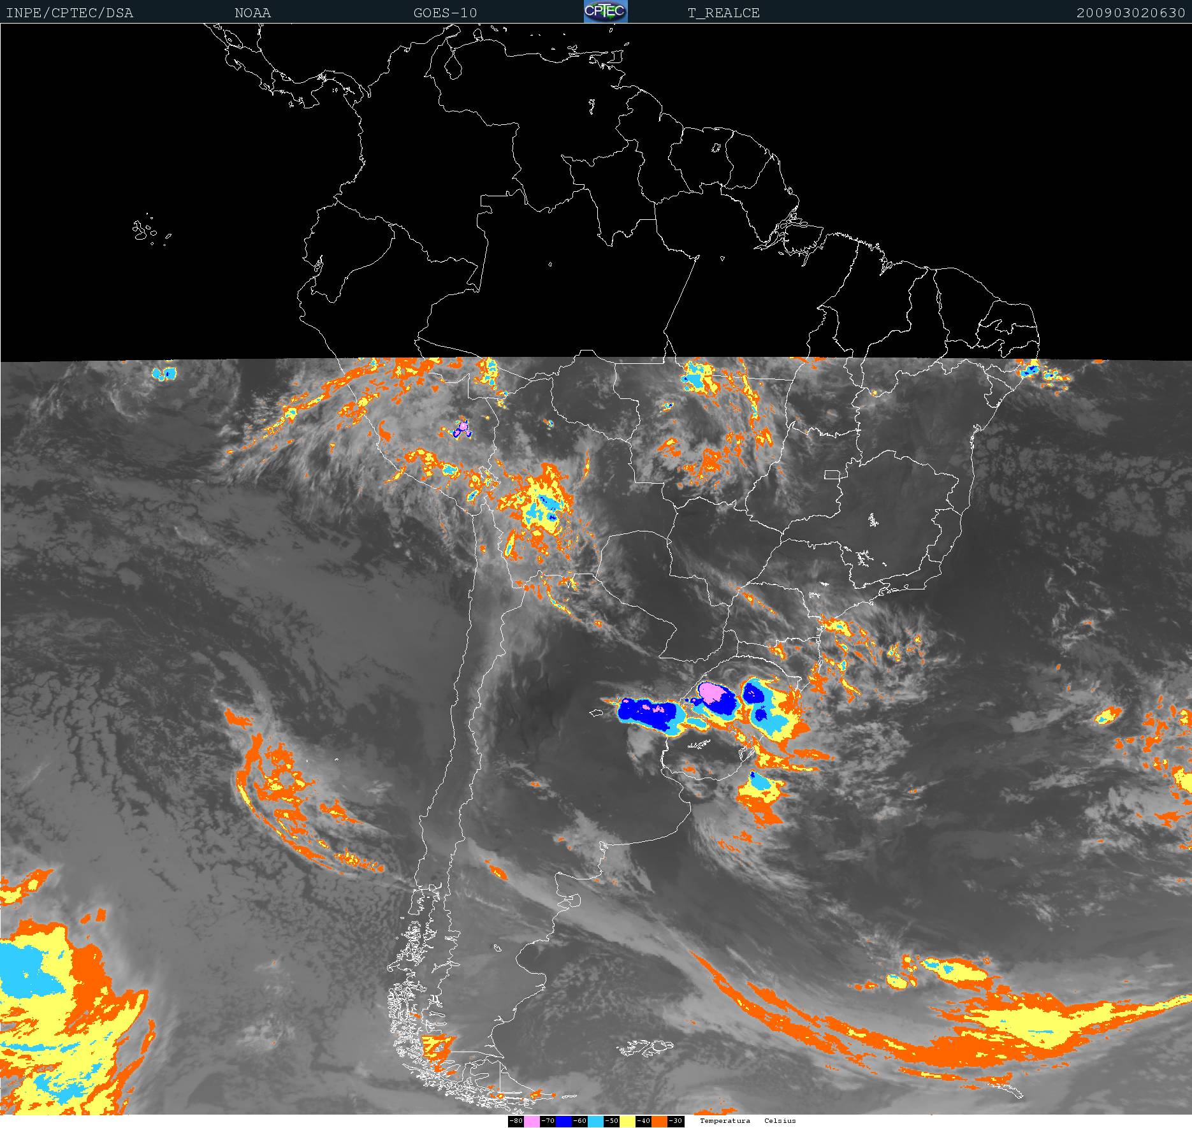Click the NOAA label in the header
The image size is (1192, 1128).
[252, 13]
